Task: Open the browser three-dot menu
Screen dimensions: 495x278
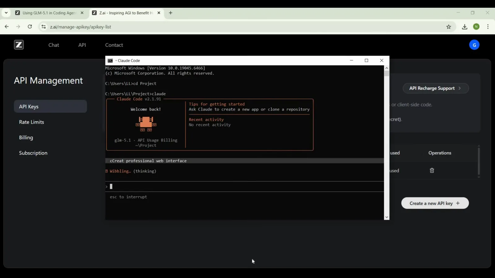Action: (488, 27)
